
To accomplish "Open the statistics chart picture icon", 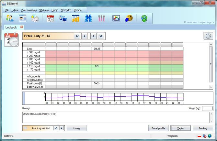I will 116,18.
